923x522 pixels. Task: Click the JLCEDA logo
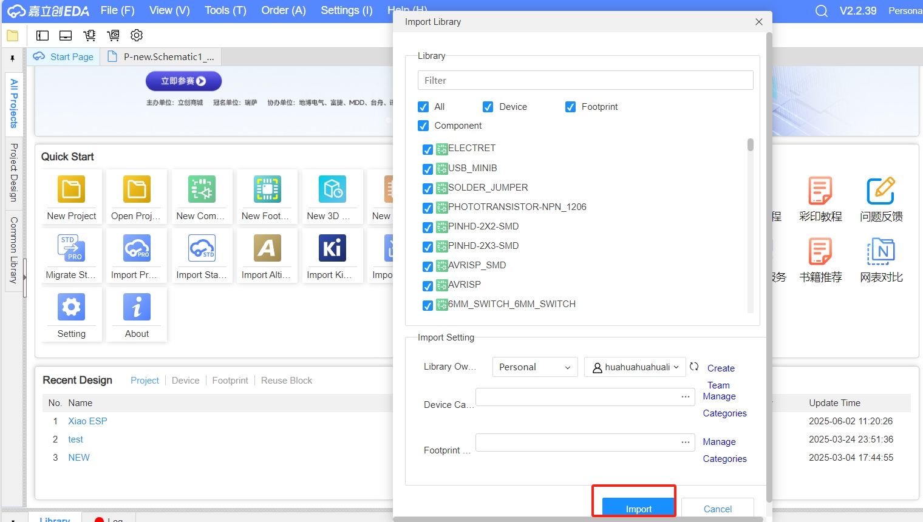coord(49,11)
